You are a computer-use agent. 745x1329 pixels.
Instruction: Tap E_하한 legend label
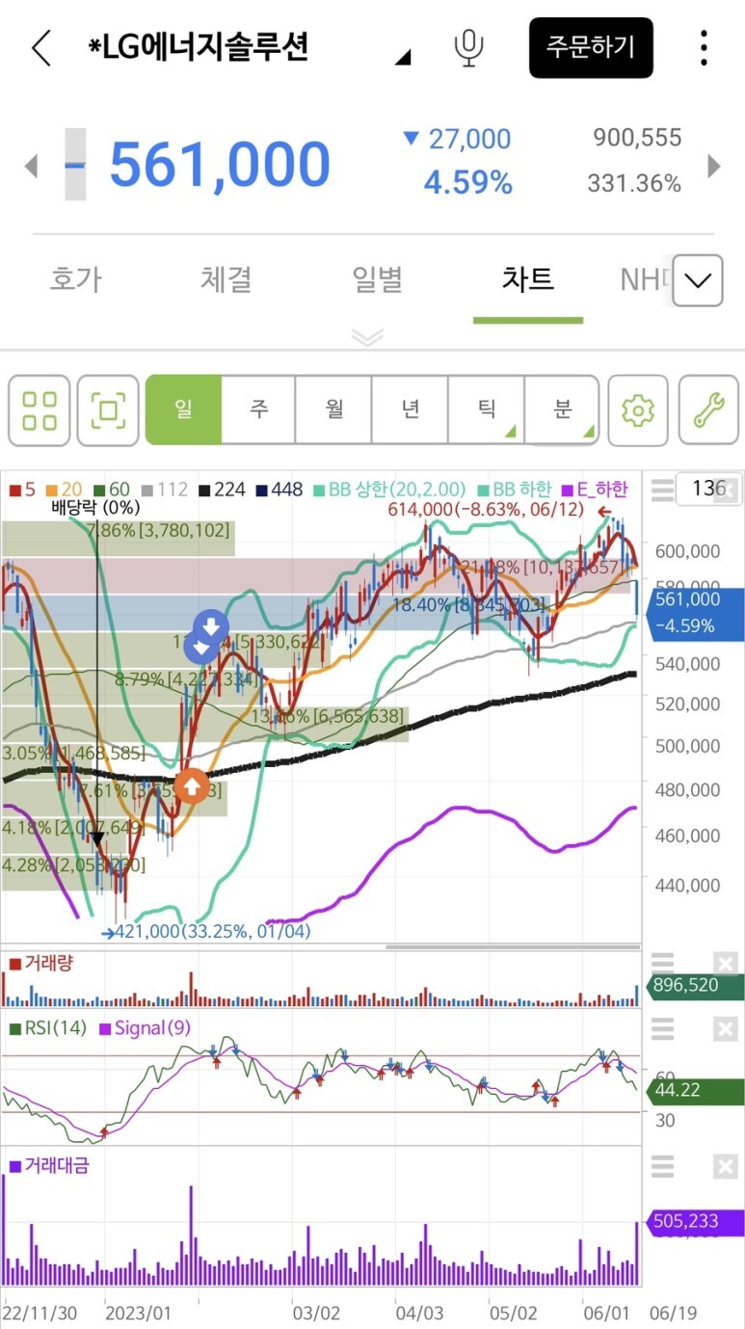coord(595,490)
